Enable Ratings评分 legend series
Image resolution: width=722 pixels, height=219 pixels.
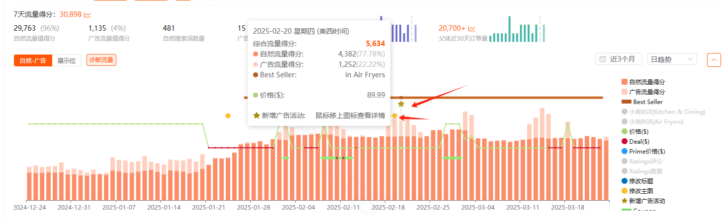coord(642,161)
